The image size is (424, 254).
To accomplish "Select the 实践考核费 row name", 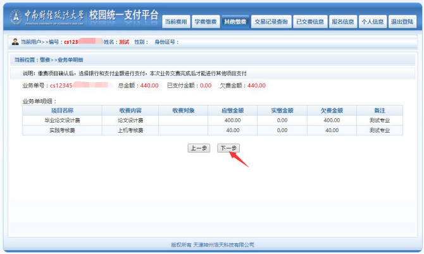I will tap(62, 130).
